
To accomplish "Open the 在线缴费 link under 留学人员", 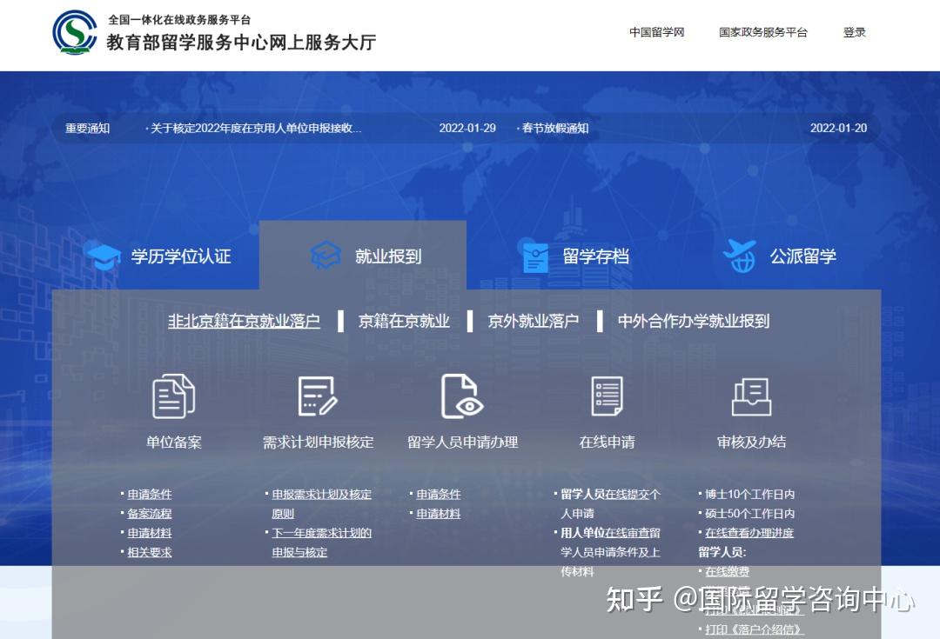I will [727, 571].
